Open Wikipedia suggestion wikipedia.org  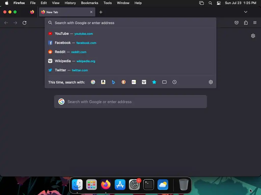(130, 61)
